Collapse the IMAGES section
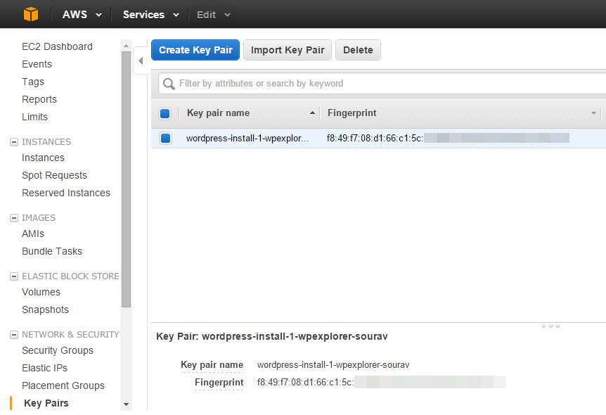Screen dimensions: 606x415 pos(14,218)
